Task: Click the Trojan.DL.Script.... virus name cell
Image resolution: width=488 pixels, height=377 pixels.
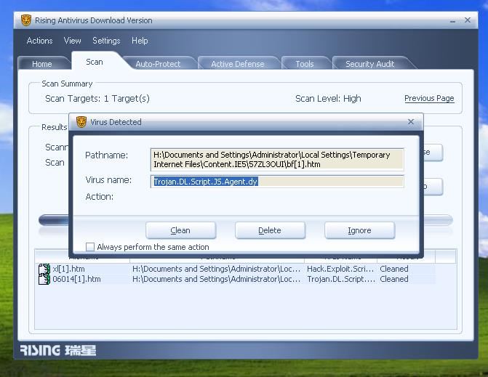Action: tap(341, 279)
